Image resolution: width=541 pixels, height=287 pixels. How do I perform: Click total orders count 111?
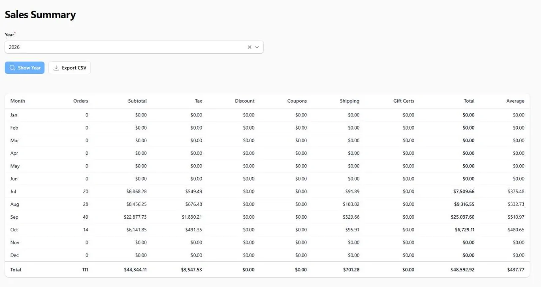(85, 270)
